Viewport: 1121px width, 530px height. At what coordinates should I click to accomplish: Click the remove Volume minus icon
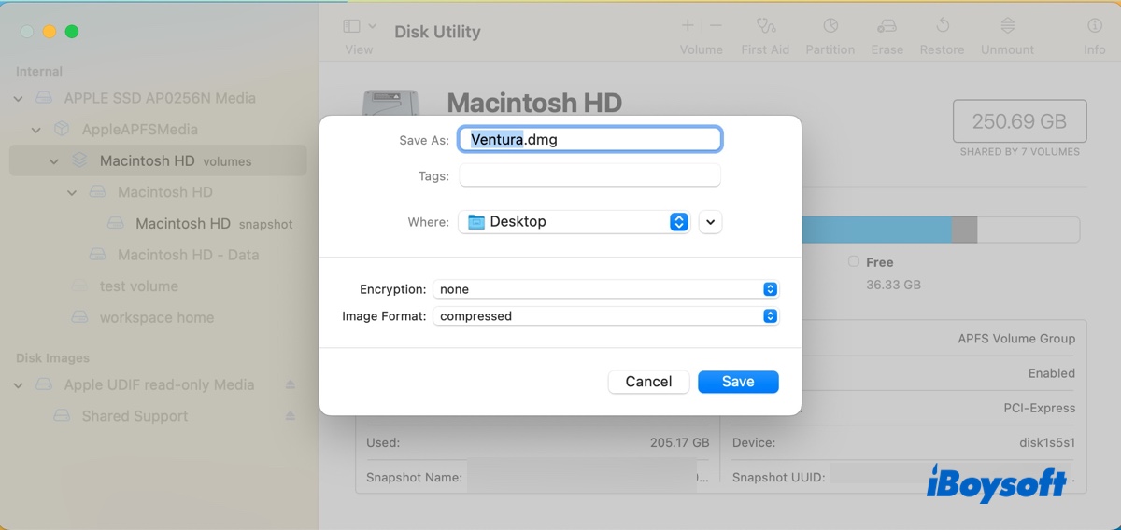tap(716, 26)
